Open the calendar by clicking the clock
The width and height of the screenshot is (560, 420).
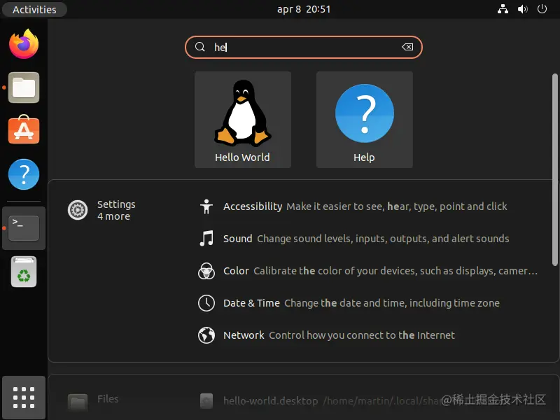point(304,9)
